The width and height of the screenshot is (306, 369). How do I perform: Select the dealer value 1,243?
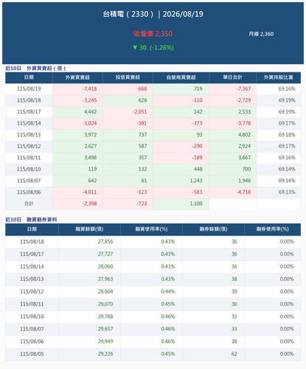[196, 181]
